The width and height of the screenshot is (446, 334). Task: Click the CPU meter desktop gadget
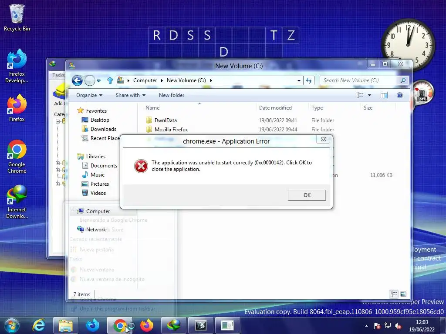click(422, 93)
